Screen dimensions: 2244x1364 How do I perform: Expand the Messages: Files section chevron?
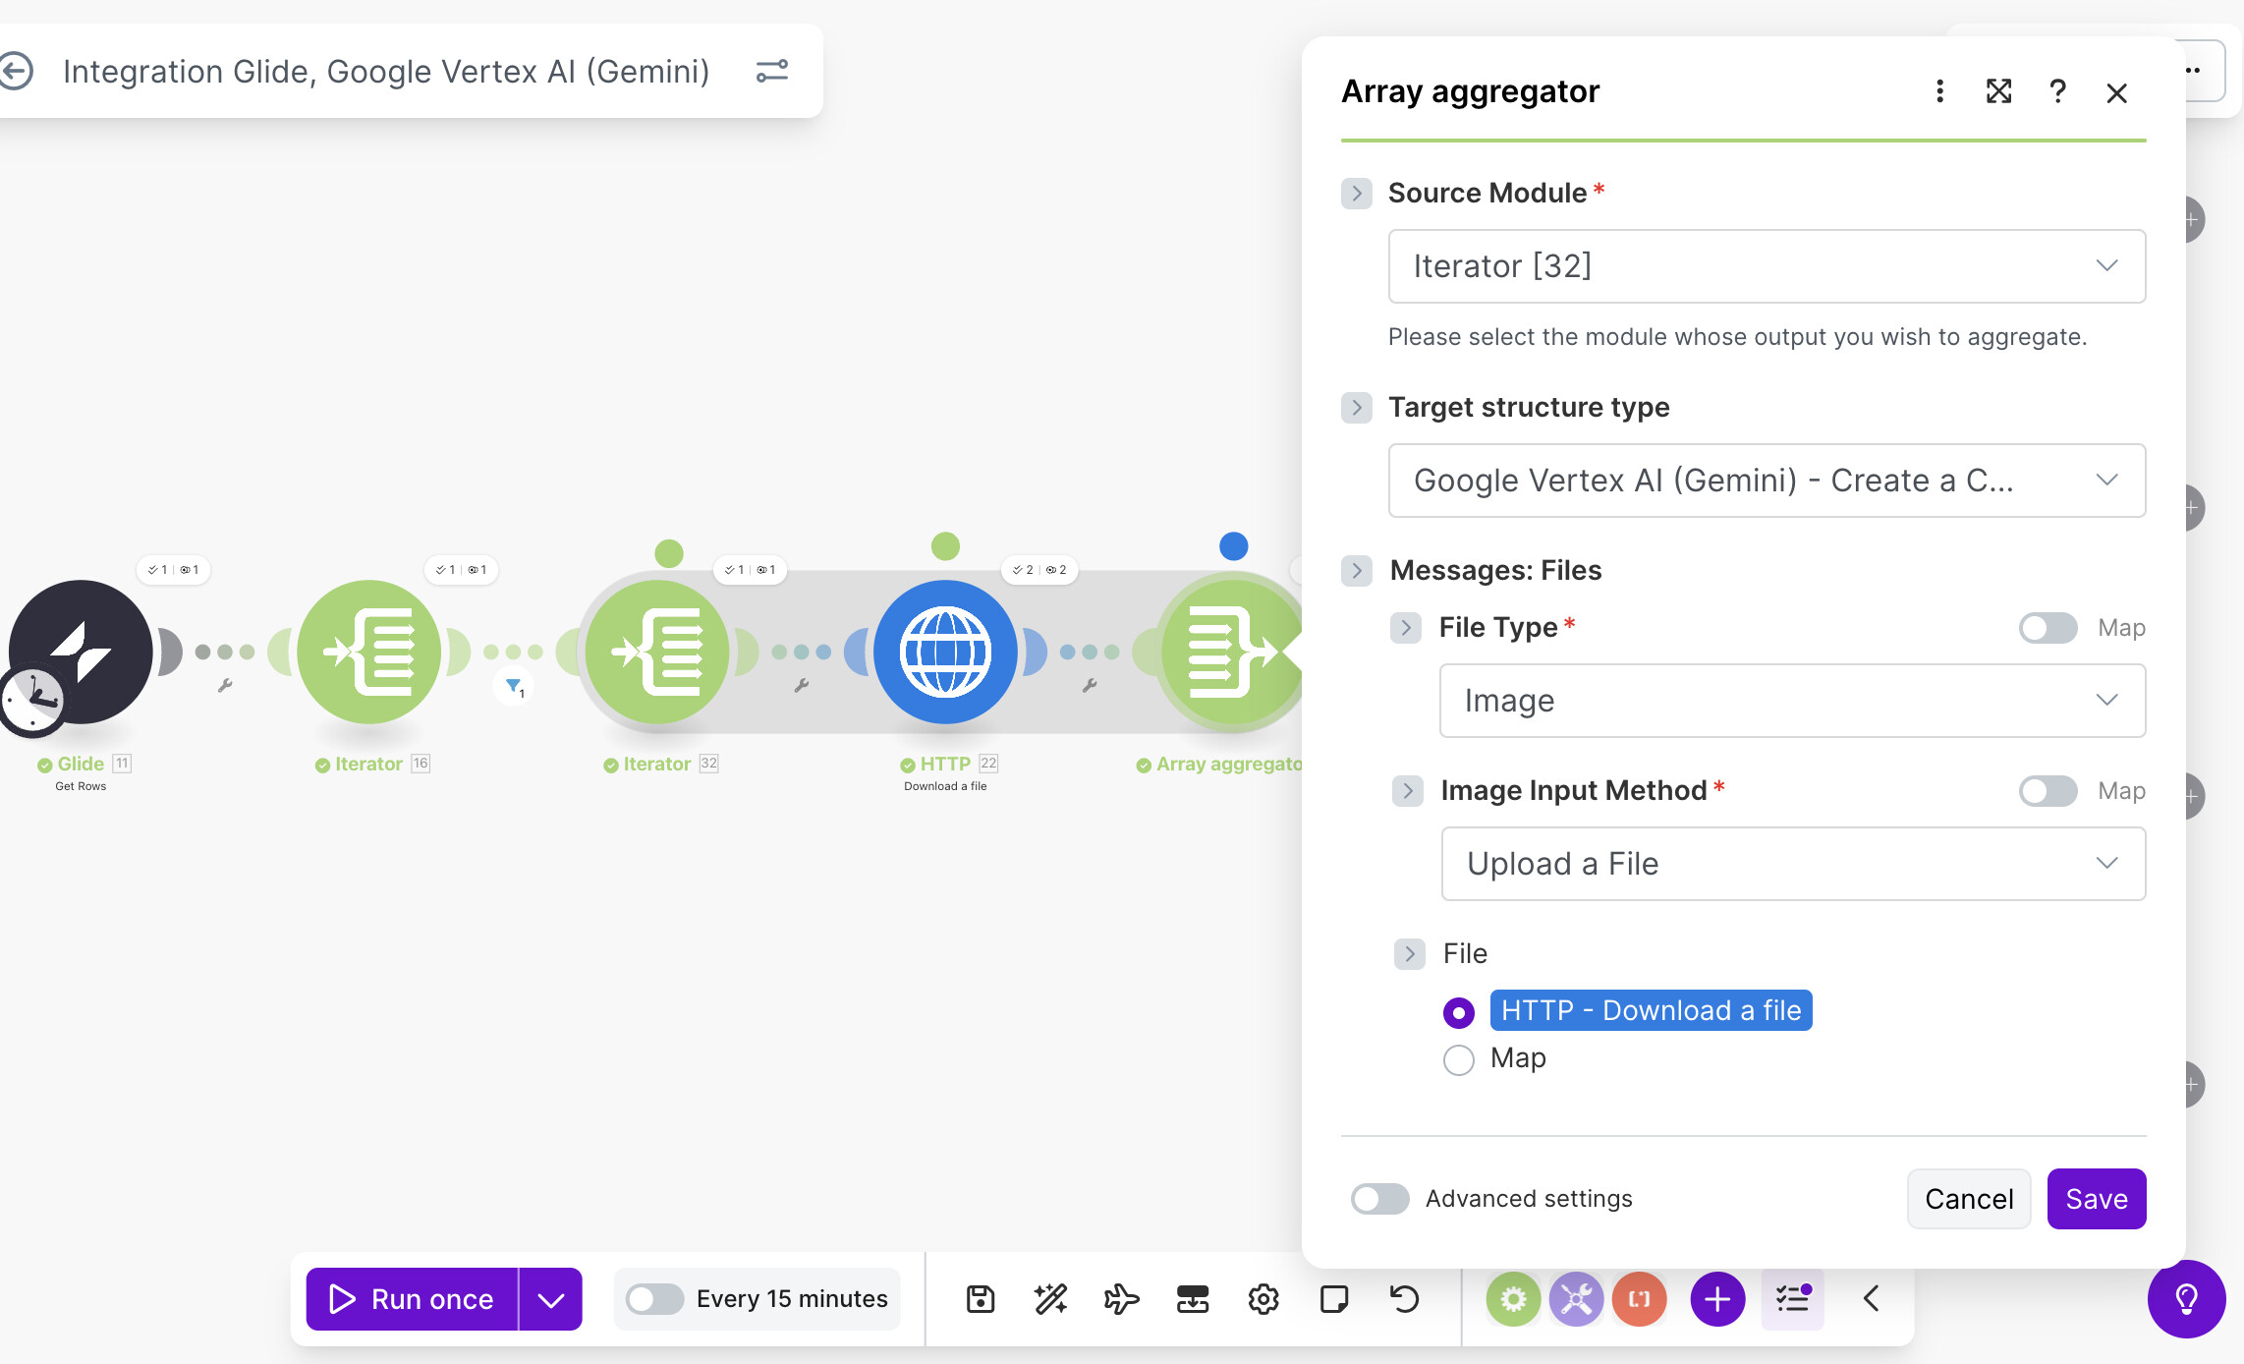(1357, 570)
